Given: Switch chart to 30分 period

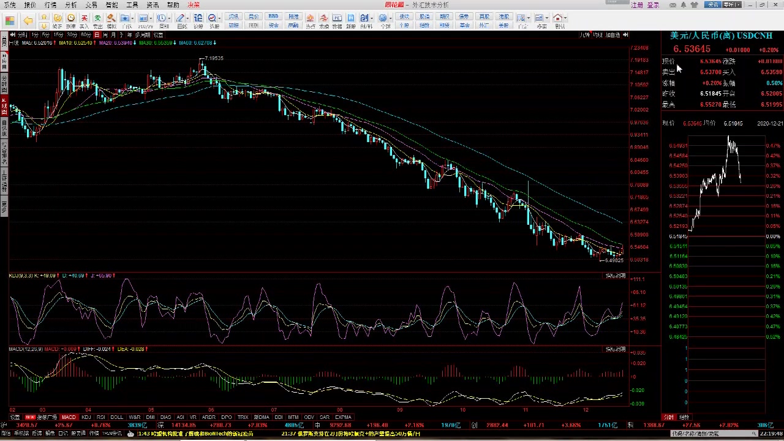Looking at the screenshot, I should [72, 35].
